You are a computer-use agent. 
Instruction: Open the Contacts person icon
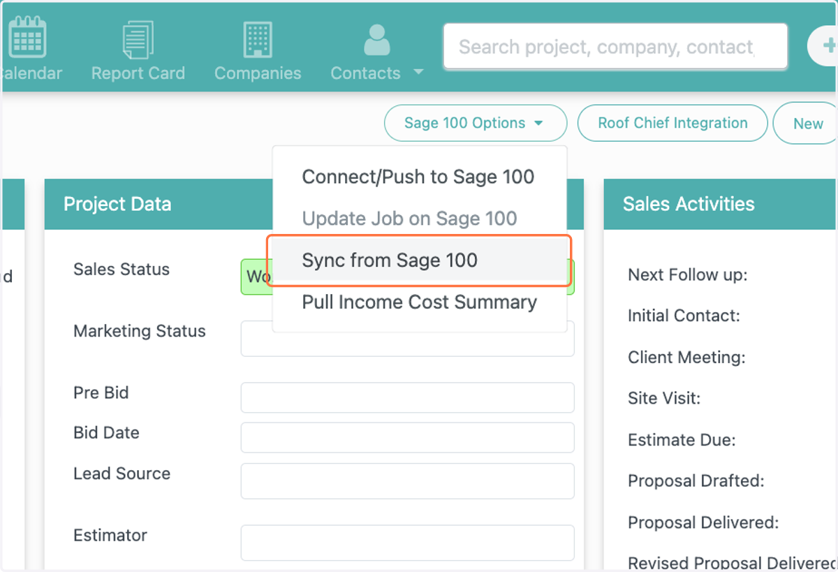tap(377, 41)
